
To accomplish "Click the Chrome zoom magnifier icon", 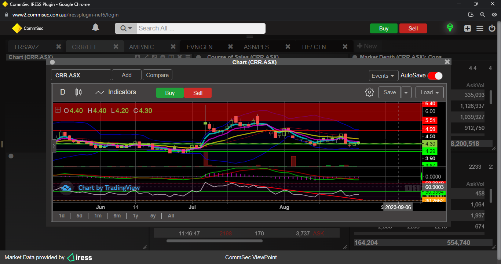I will click(x=483, y=15).
